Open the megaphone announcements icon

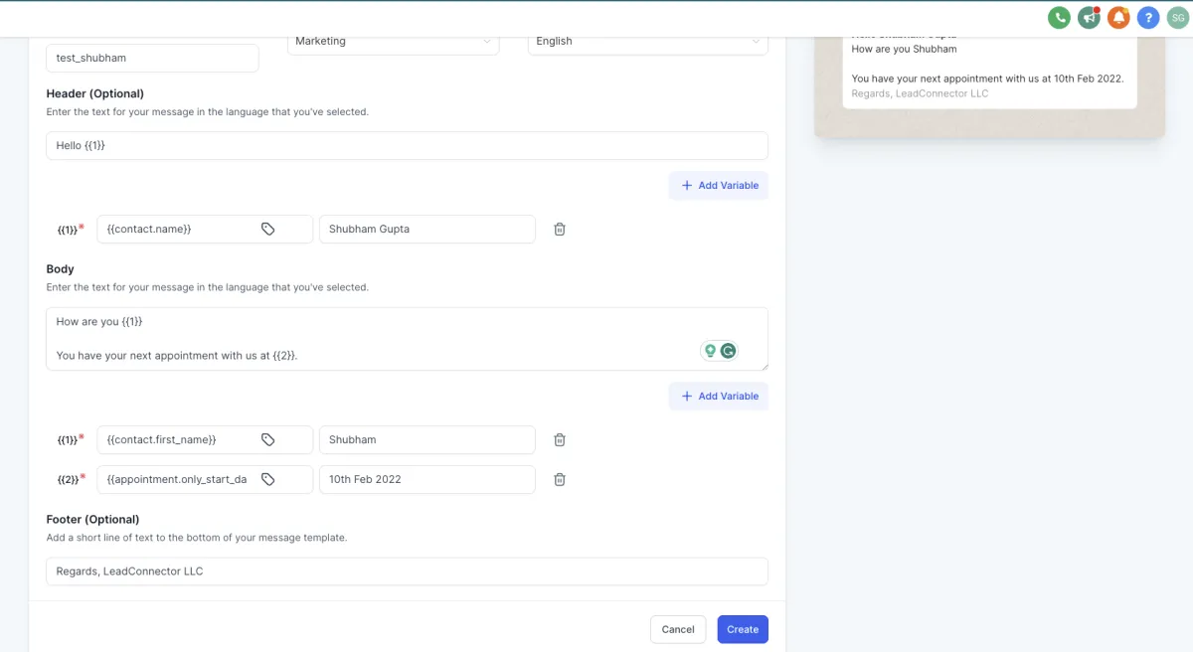pyautogui.click(x=1090, y=17)
